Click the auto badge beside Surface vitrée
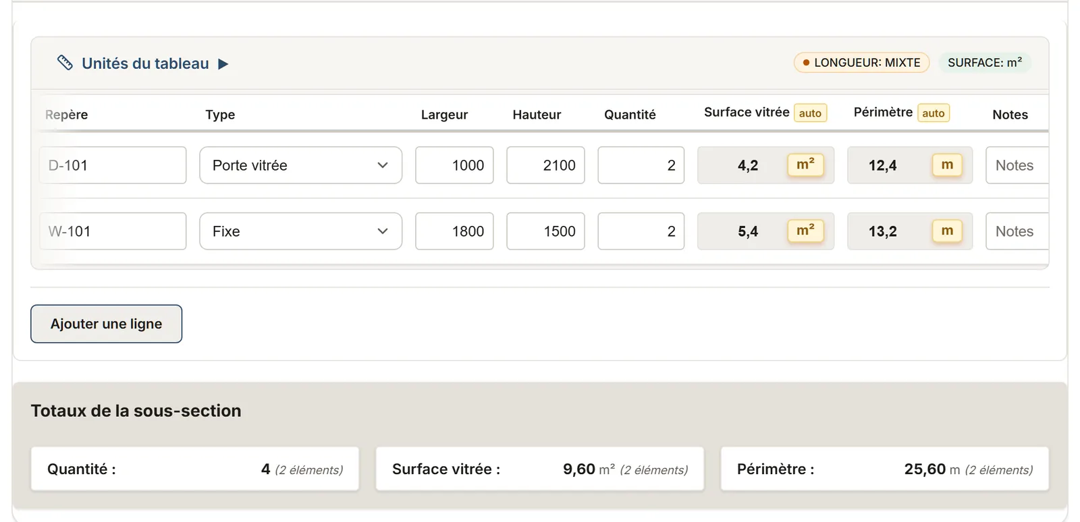Screen dimensions: 1080x522 click(x=810, y=113)
